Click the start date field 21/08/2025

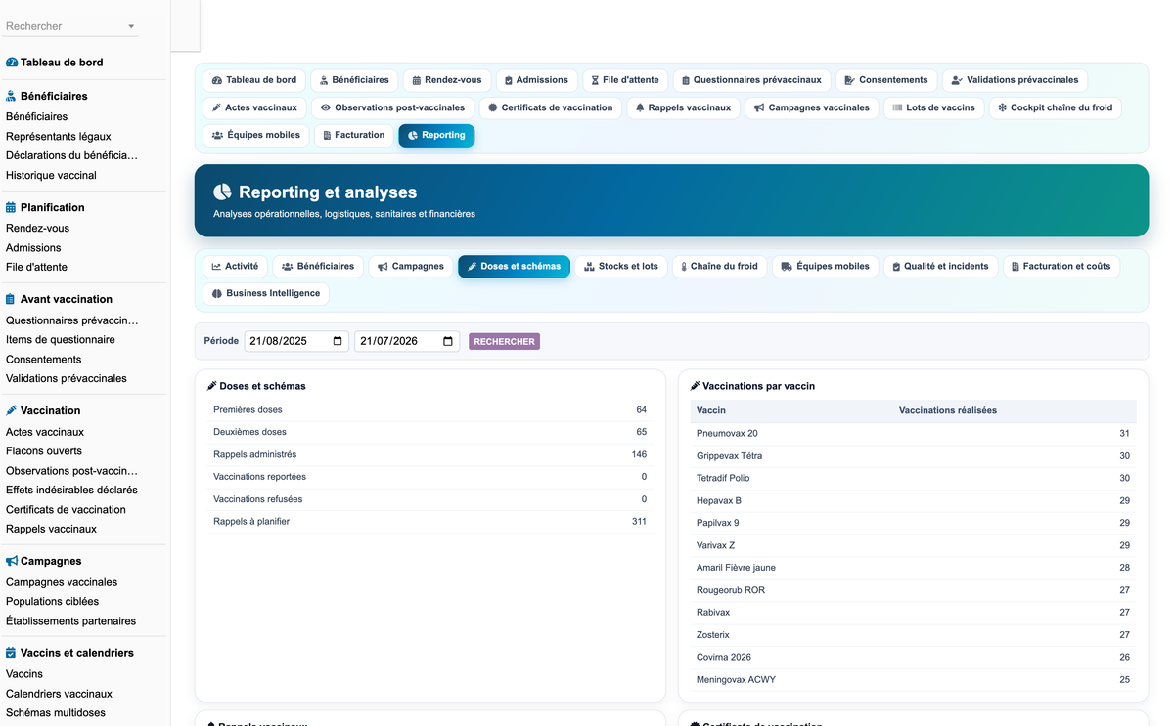pyautogui.click(x=296, y=341)
